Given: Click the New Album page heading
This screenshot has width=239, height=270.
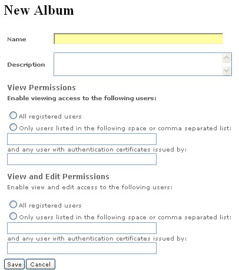Looking at the screenshot, I should tap(39, 10).
